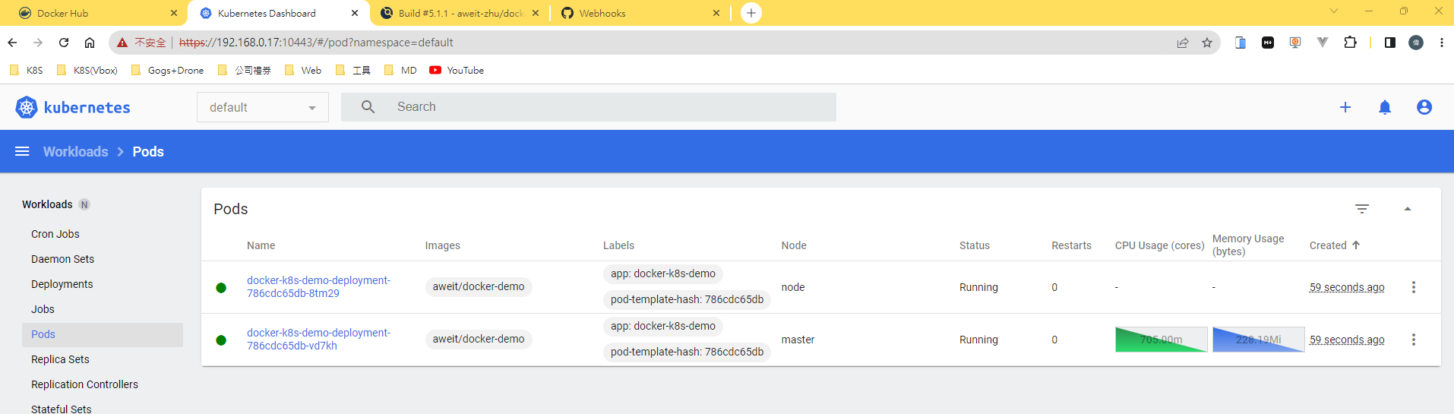Open Chrome three-dot menu
The width and height of the screenshot is (1454, 414).
pyautogui.click(x=1441, y=43)
